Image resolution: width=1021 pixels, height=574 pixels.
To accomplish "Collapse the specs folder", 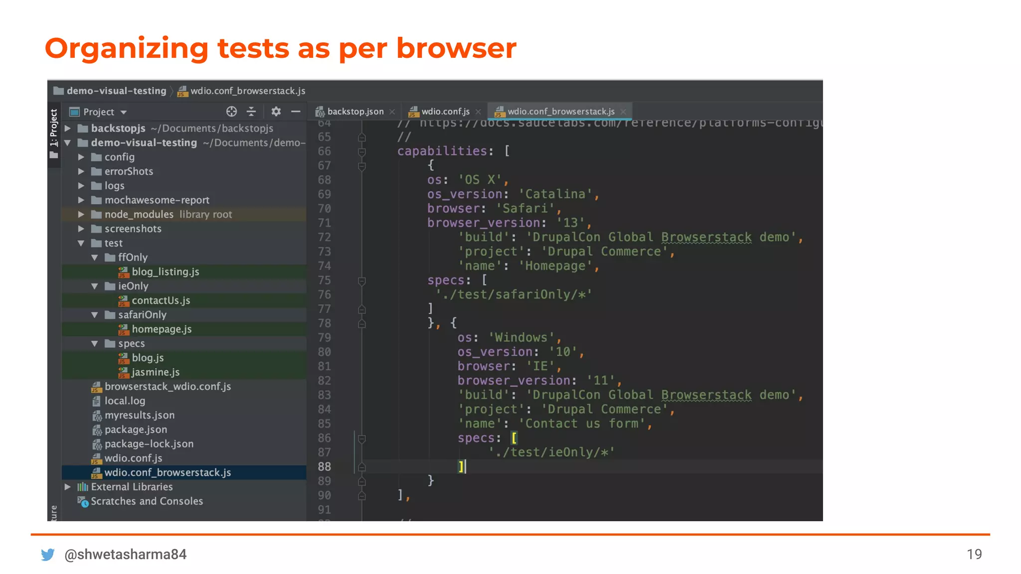I will pos(95,344).
